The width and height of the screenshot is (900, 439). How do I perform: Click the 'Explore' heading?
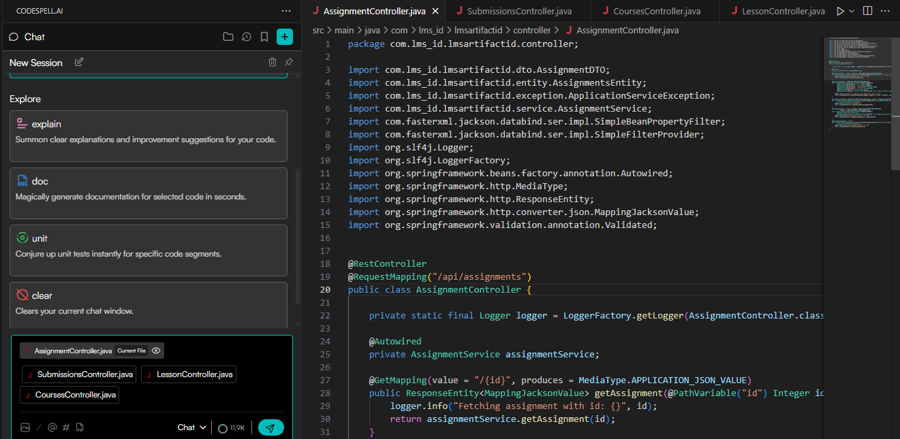pos(25,99)
